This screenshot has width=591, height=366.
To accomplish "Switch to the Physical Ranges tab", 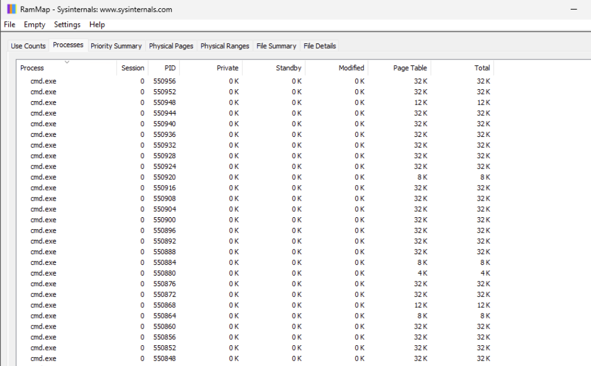I will 225,46.
